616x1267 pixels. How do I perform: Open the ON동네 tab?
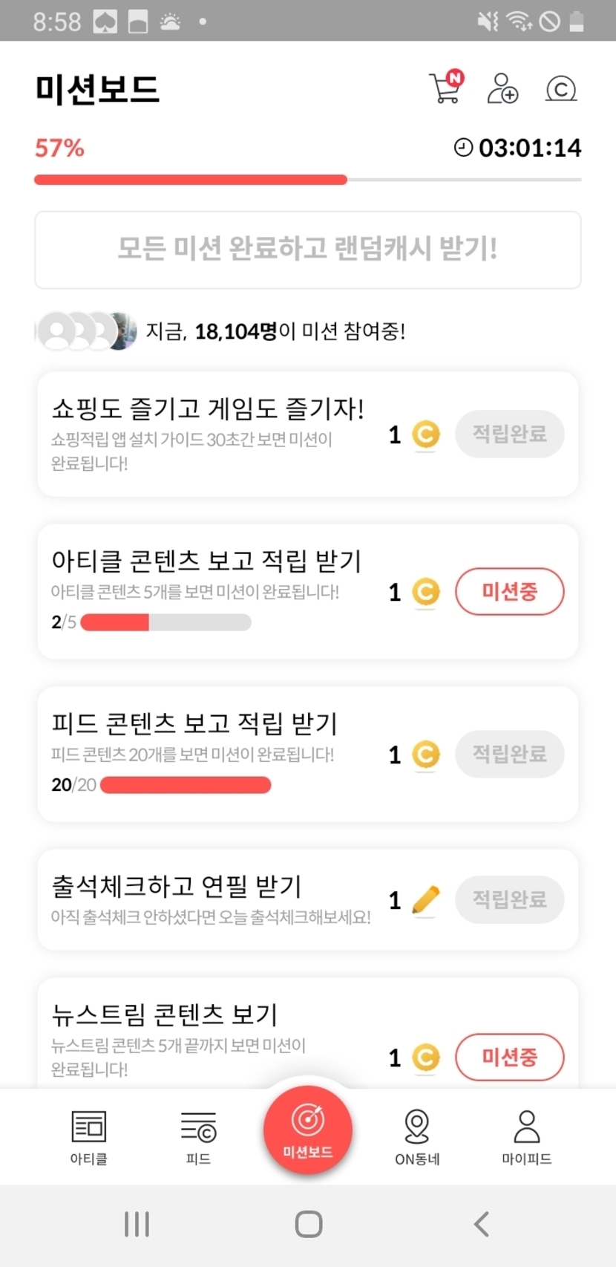coord(417,1137)
